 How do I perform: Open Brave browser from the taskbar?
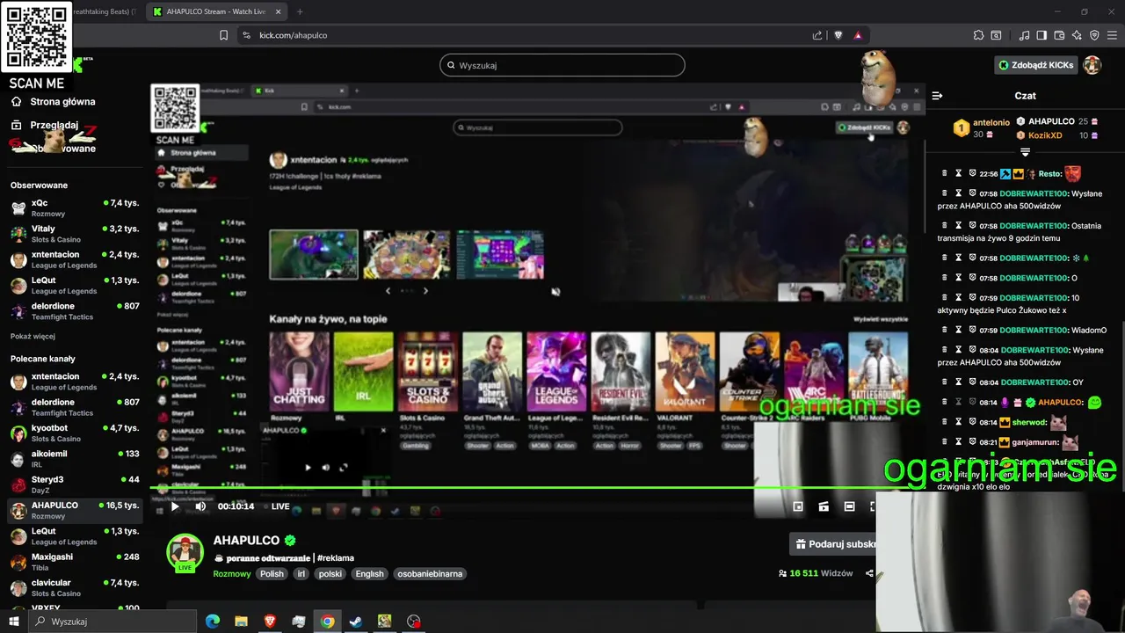point(270,622)
